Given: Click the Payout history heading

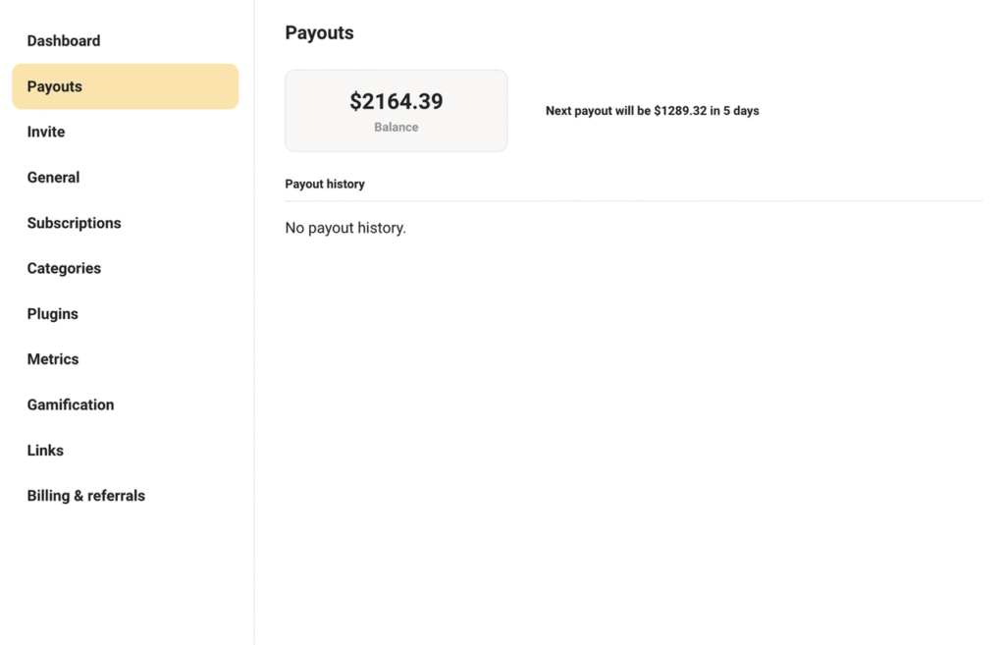Looking at the screenshot, I should (325, 184).
